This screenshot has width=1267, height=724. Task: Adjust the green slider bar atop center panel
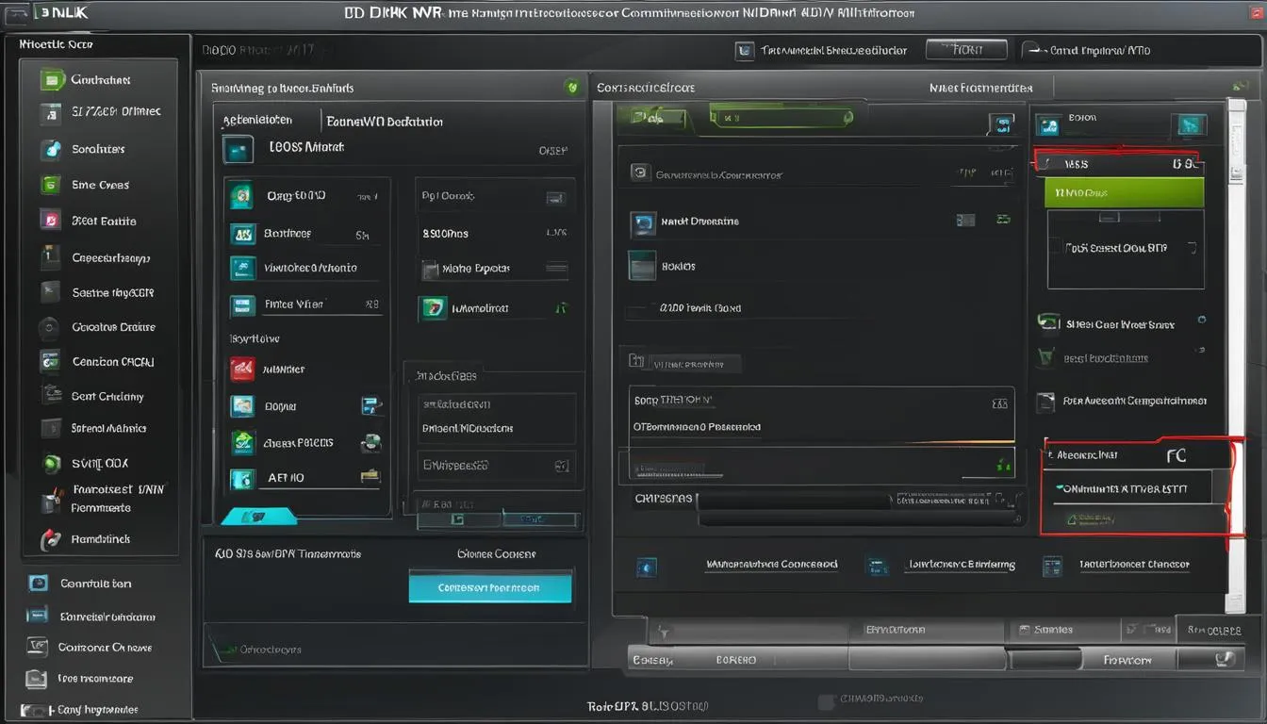point(781,118)
